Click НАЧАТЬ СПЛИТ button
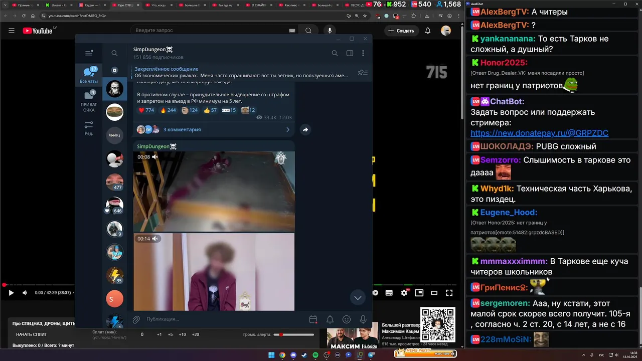This screenshot has width=642, height=361. coord(32,334)
